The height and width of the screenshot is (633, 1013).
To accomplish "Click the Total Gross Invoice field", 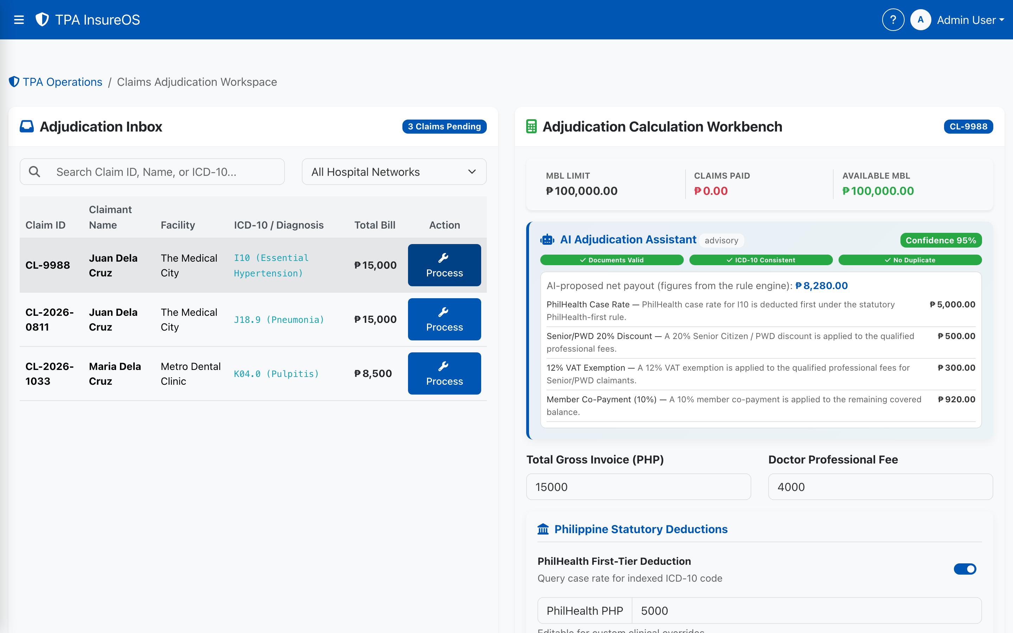I will (638, 486).
